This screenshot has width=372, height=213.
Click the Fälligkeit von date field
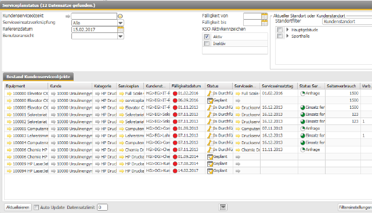point(252,16)
